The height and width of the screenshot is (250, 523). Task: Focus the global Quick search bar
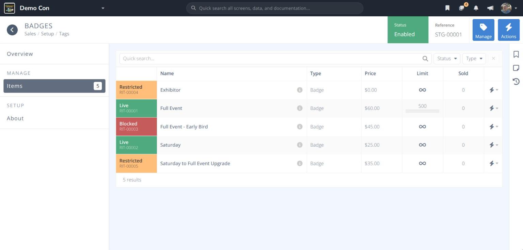point(275,8)
